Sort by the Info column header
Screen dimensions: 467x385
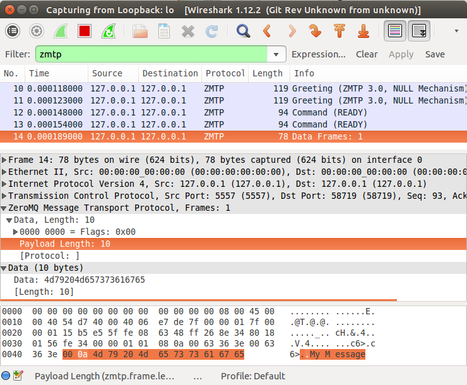378,73
